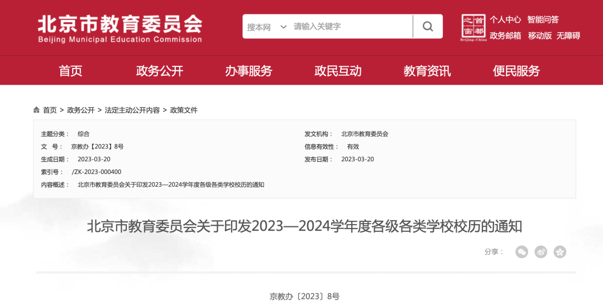Focus the 请输入关键字 search field

pos(352,27)
